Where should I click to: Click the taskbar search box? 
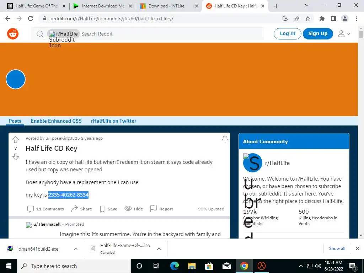point(74,266)
